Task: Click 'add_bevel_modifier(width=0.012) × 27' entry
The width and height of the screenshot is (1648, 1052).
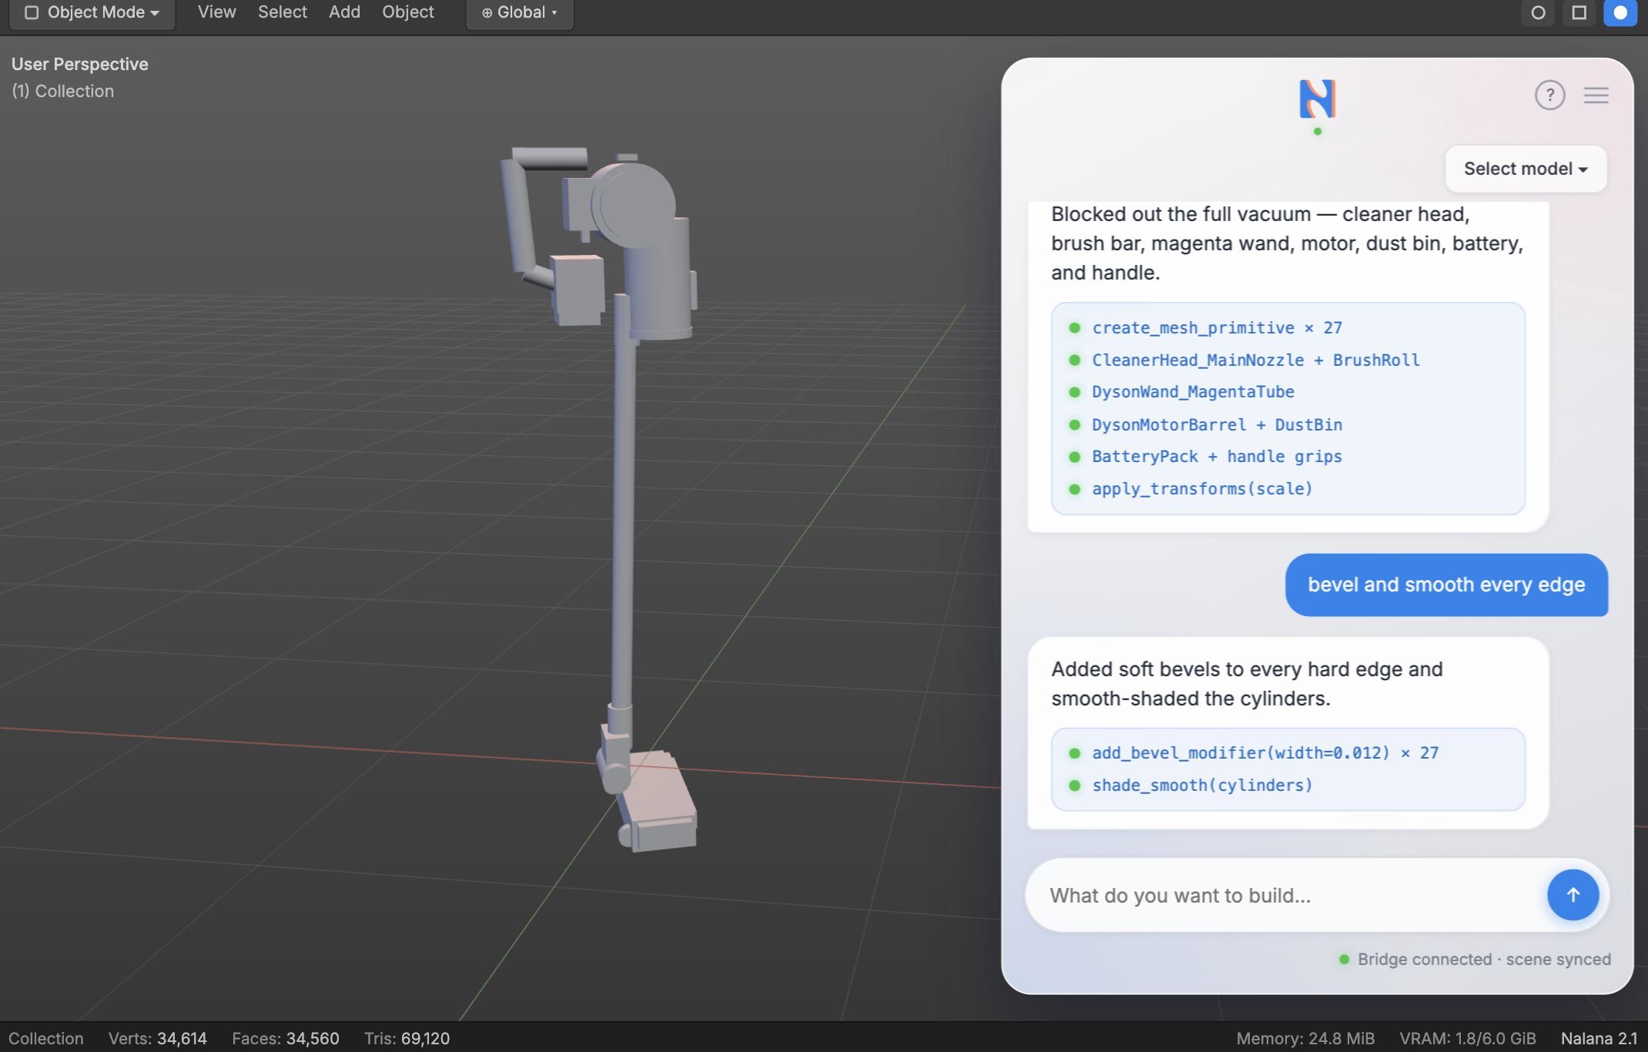Action: (x=1264, y=753)
